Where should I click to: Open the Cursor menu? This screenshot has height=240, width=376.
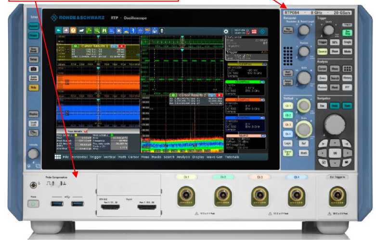pos(133,157)
